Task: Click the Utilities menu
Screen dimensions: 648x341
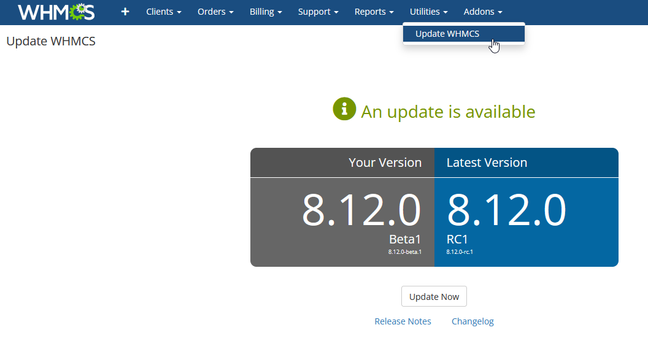Action: coord(428,12)
